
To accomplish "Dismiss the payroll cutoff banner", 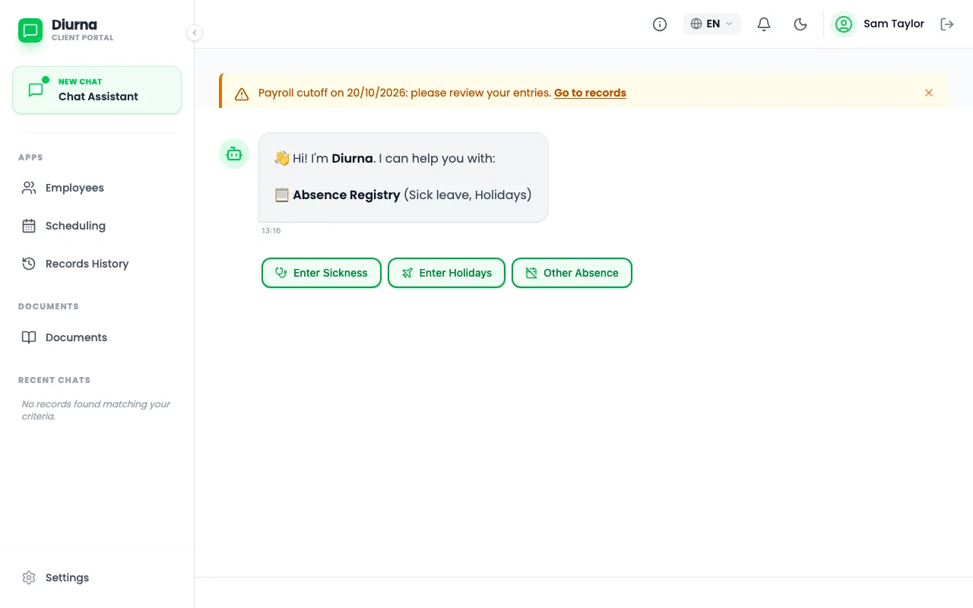I will tap(929, 93).
